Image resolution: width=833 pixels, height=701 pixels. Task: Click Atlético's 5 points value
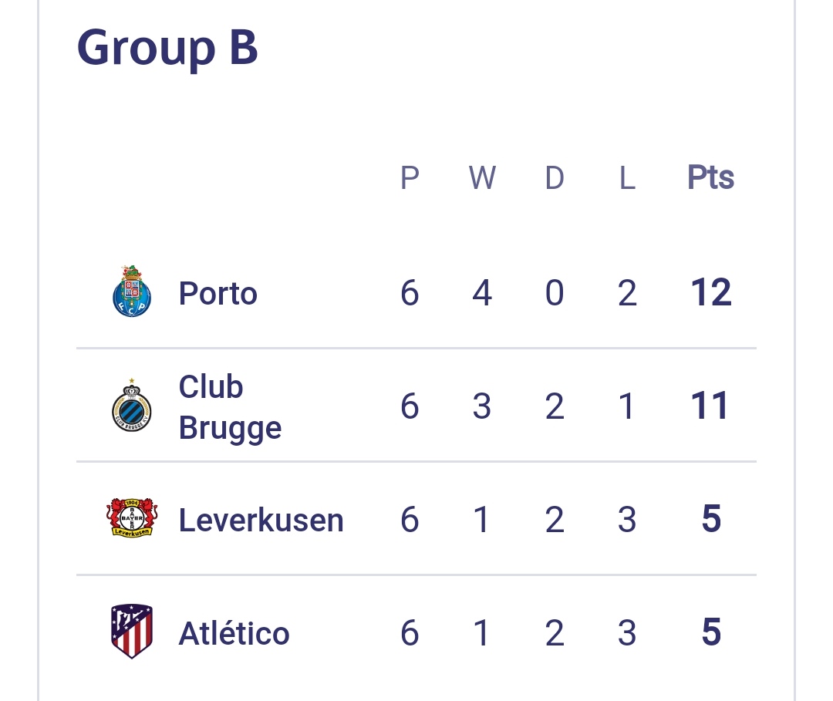point(710,633)
